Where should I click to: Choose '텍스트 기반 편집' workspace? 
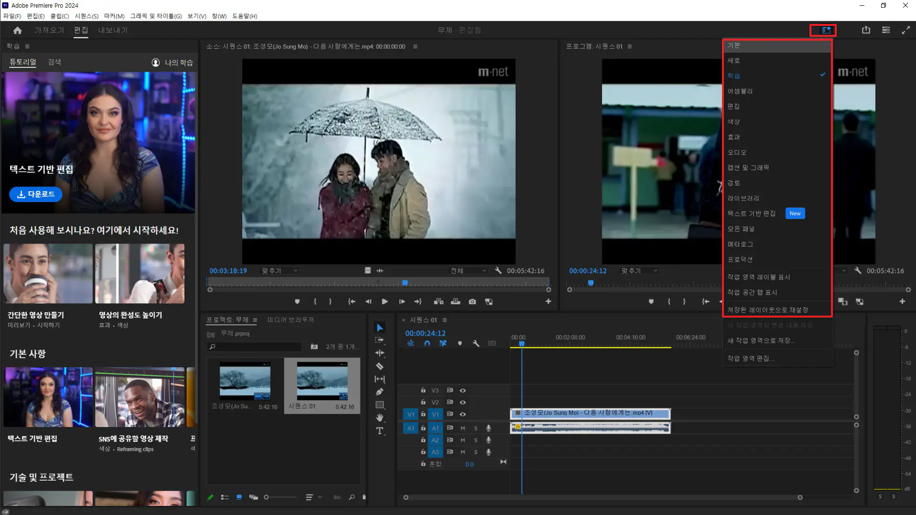click(x=777, y=214)
